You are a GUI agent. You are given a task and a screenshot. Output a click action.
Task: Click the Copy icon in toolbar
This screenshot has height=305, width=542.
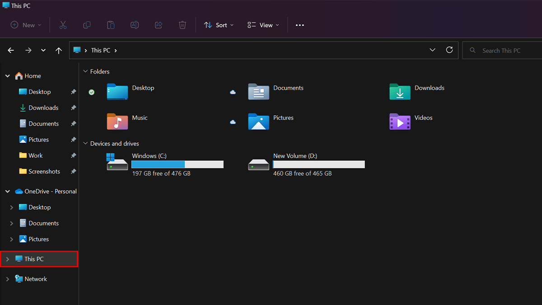[x=87, y=25]
